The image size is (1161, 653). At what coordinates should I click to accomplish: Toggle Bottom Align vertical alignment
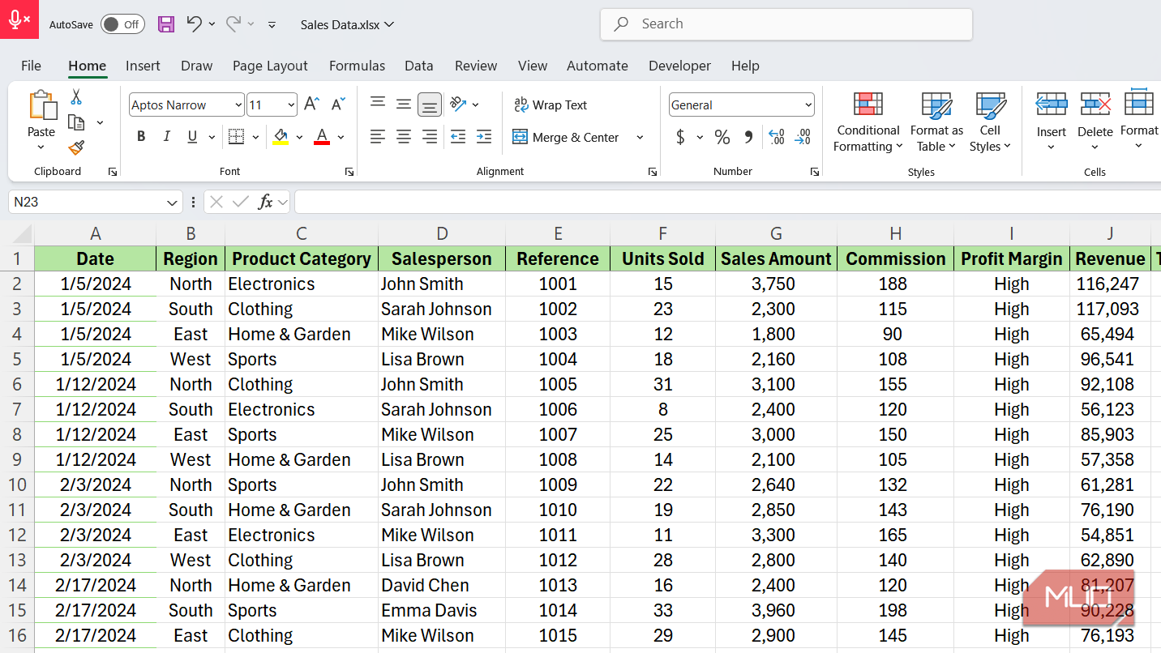click(430, 105)
